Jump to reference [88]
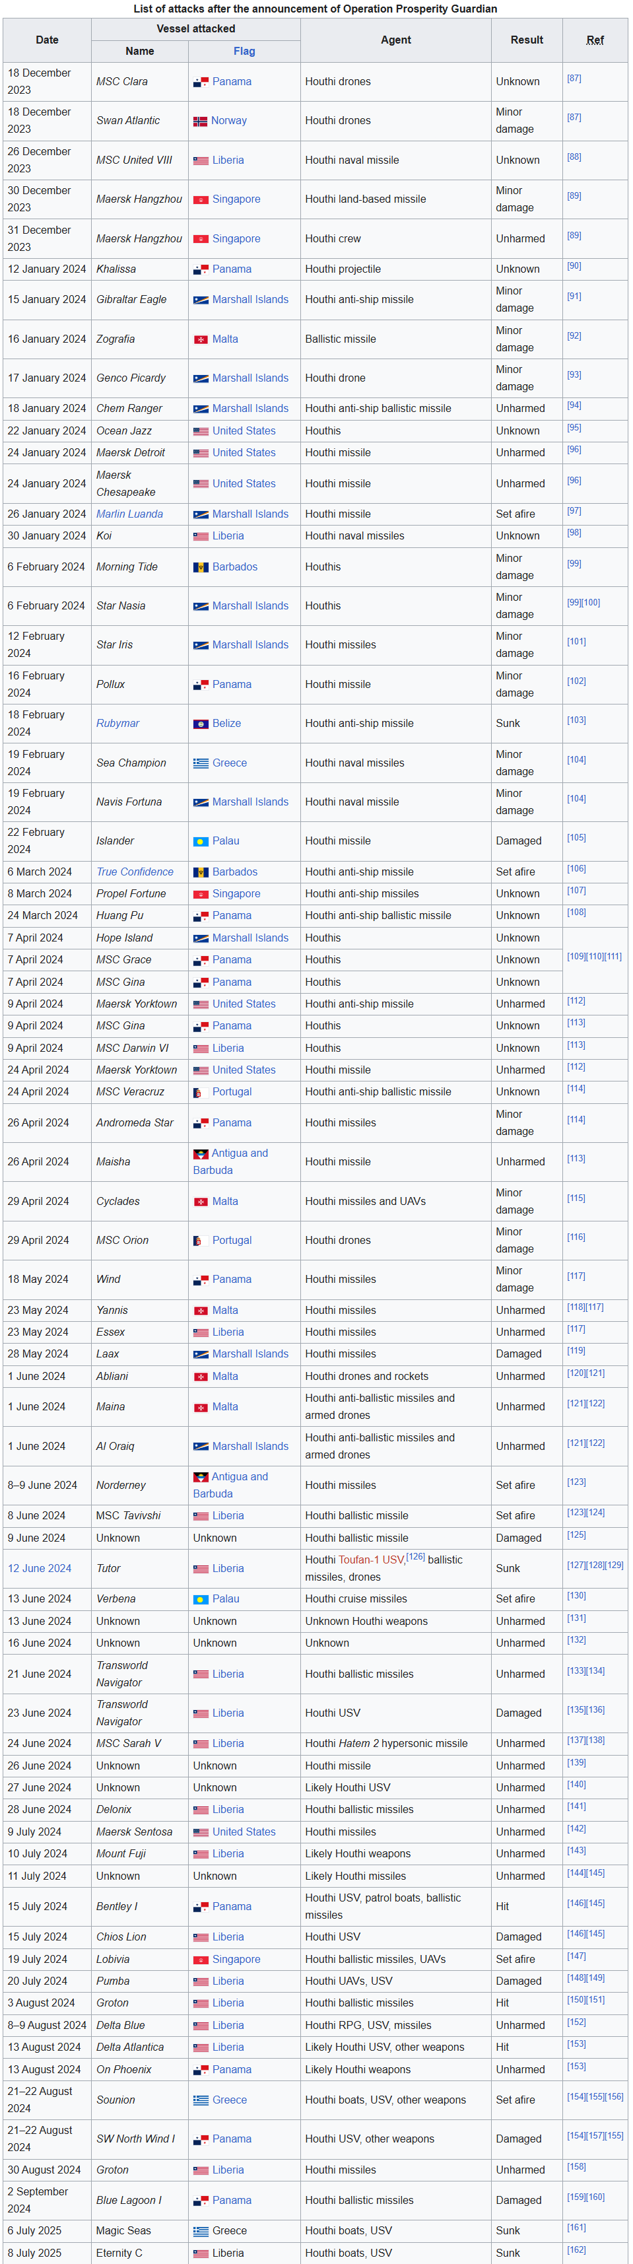633x2264 pixels. click(x=574, y=157)
